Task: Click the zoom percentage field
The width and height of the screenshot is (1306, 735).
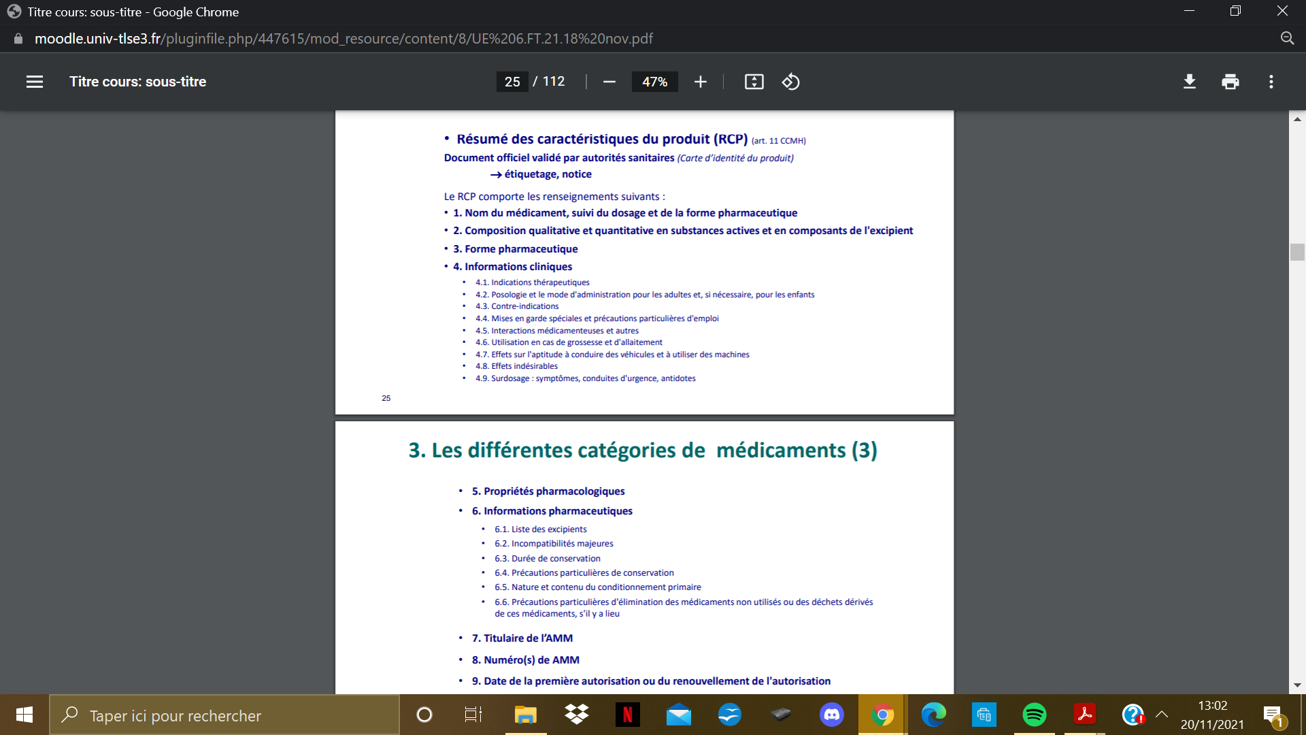Action: point(654,82)
